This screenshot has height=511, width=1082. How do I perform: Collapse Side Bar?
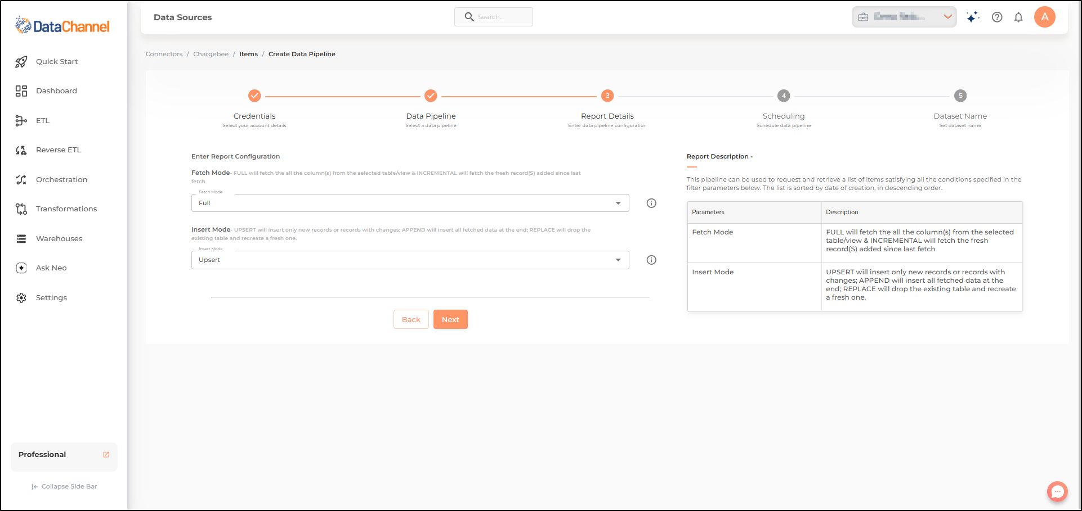pyautogui.click(x=64, y=486)
